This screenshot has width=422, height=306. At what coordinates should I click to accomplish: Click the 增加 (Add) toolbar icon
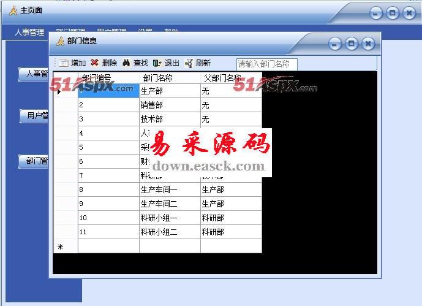point(64,63)
